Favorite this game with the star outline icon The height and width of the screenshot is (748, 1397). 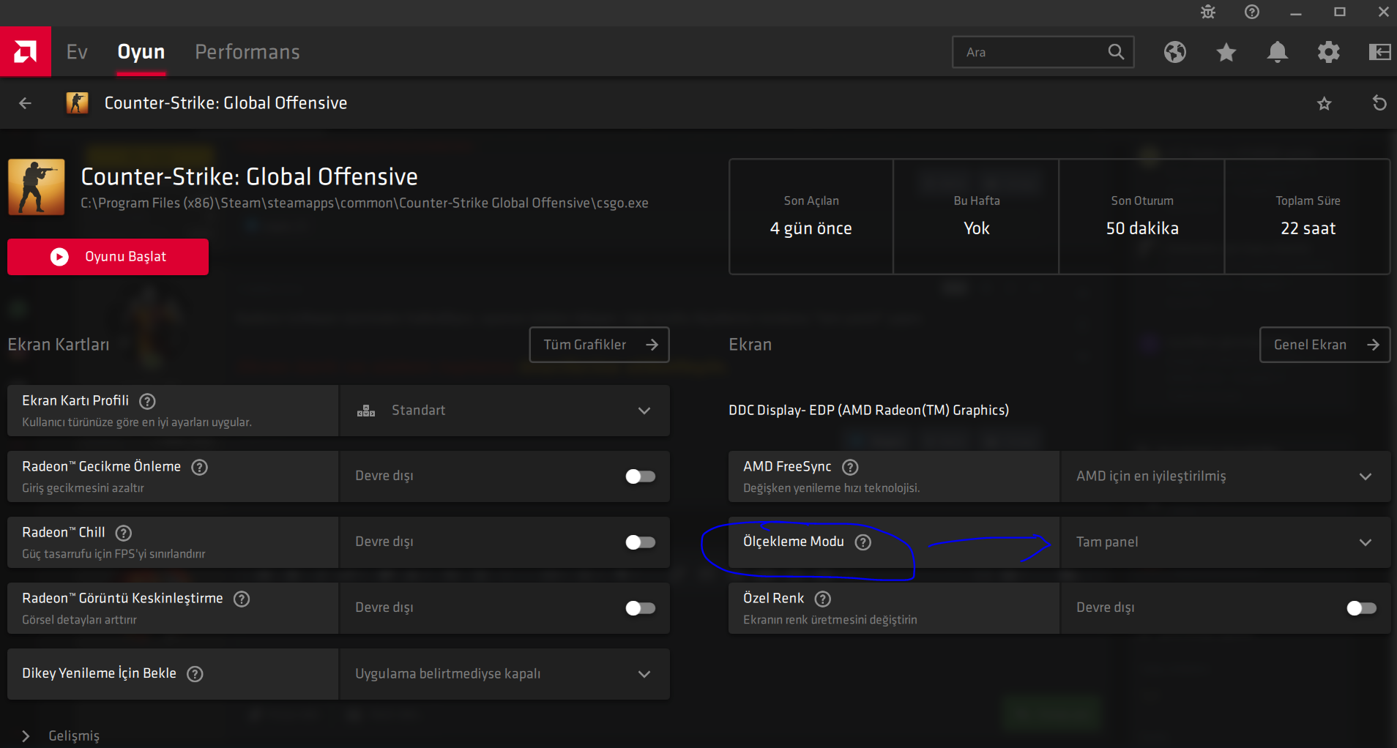click(x=1325, y=103)
